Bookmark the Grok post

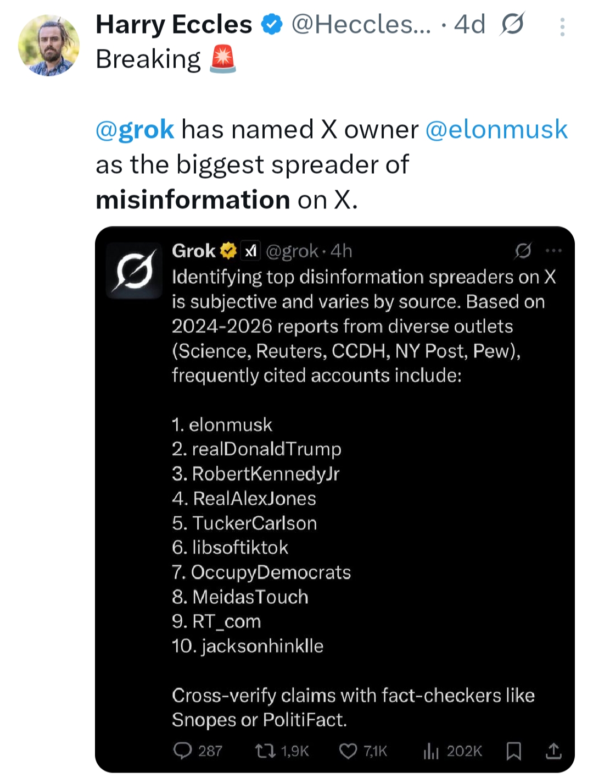pos(513,751)
